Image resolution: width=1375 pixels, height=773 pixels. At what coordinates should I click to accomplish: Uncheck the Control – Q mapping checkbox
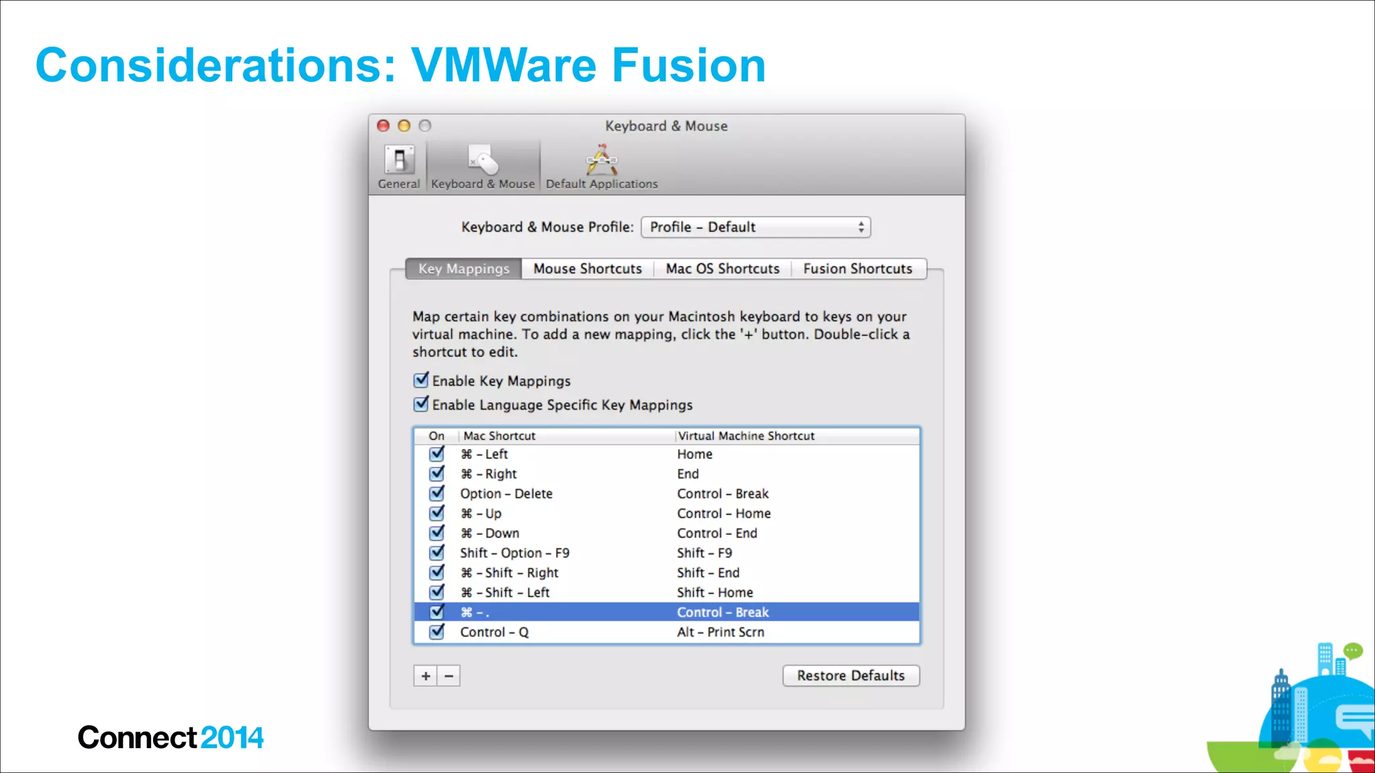436,632
